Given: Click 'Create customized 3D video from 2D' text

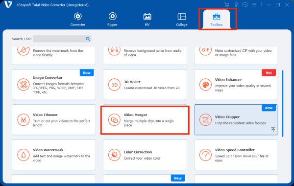Looking at the screenshot, I should (151, 88).
